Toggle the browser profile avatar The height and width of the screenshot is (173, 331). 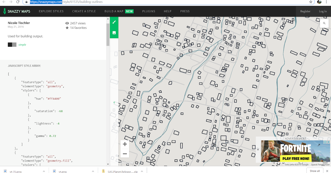(319, 2)
